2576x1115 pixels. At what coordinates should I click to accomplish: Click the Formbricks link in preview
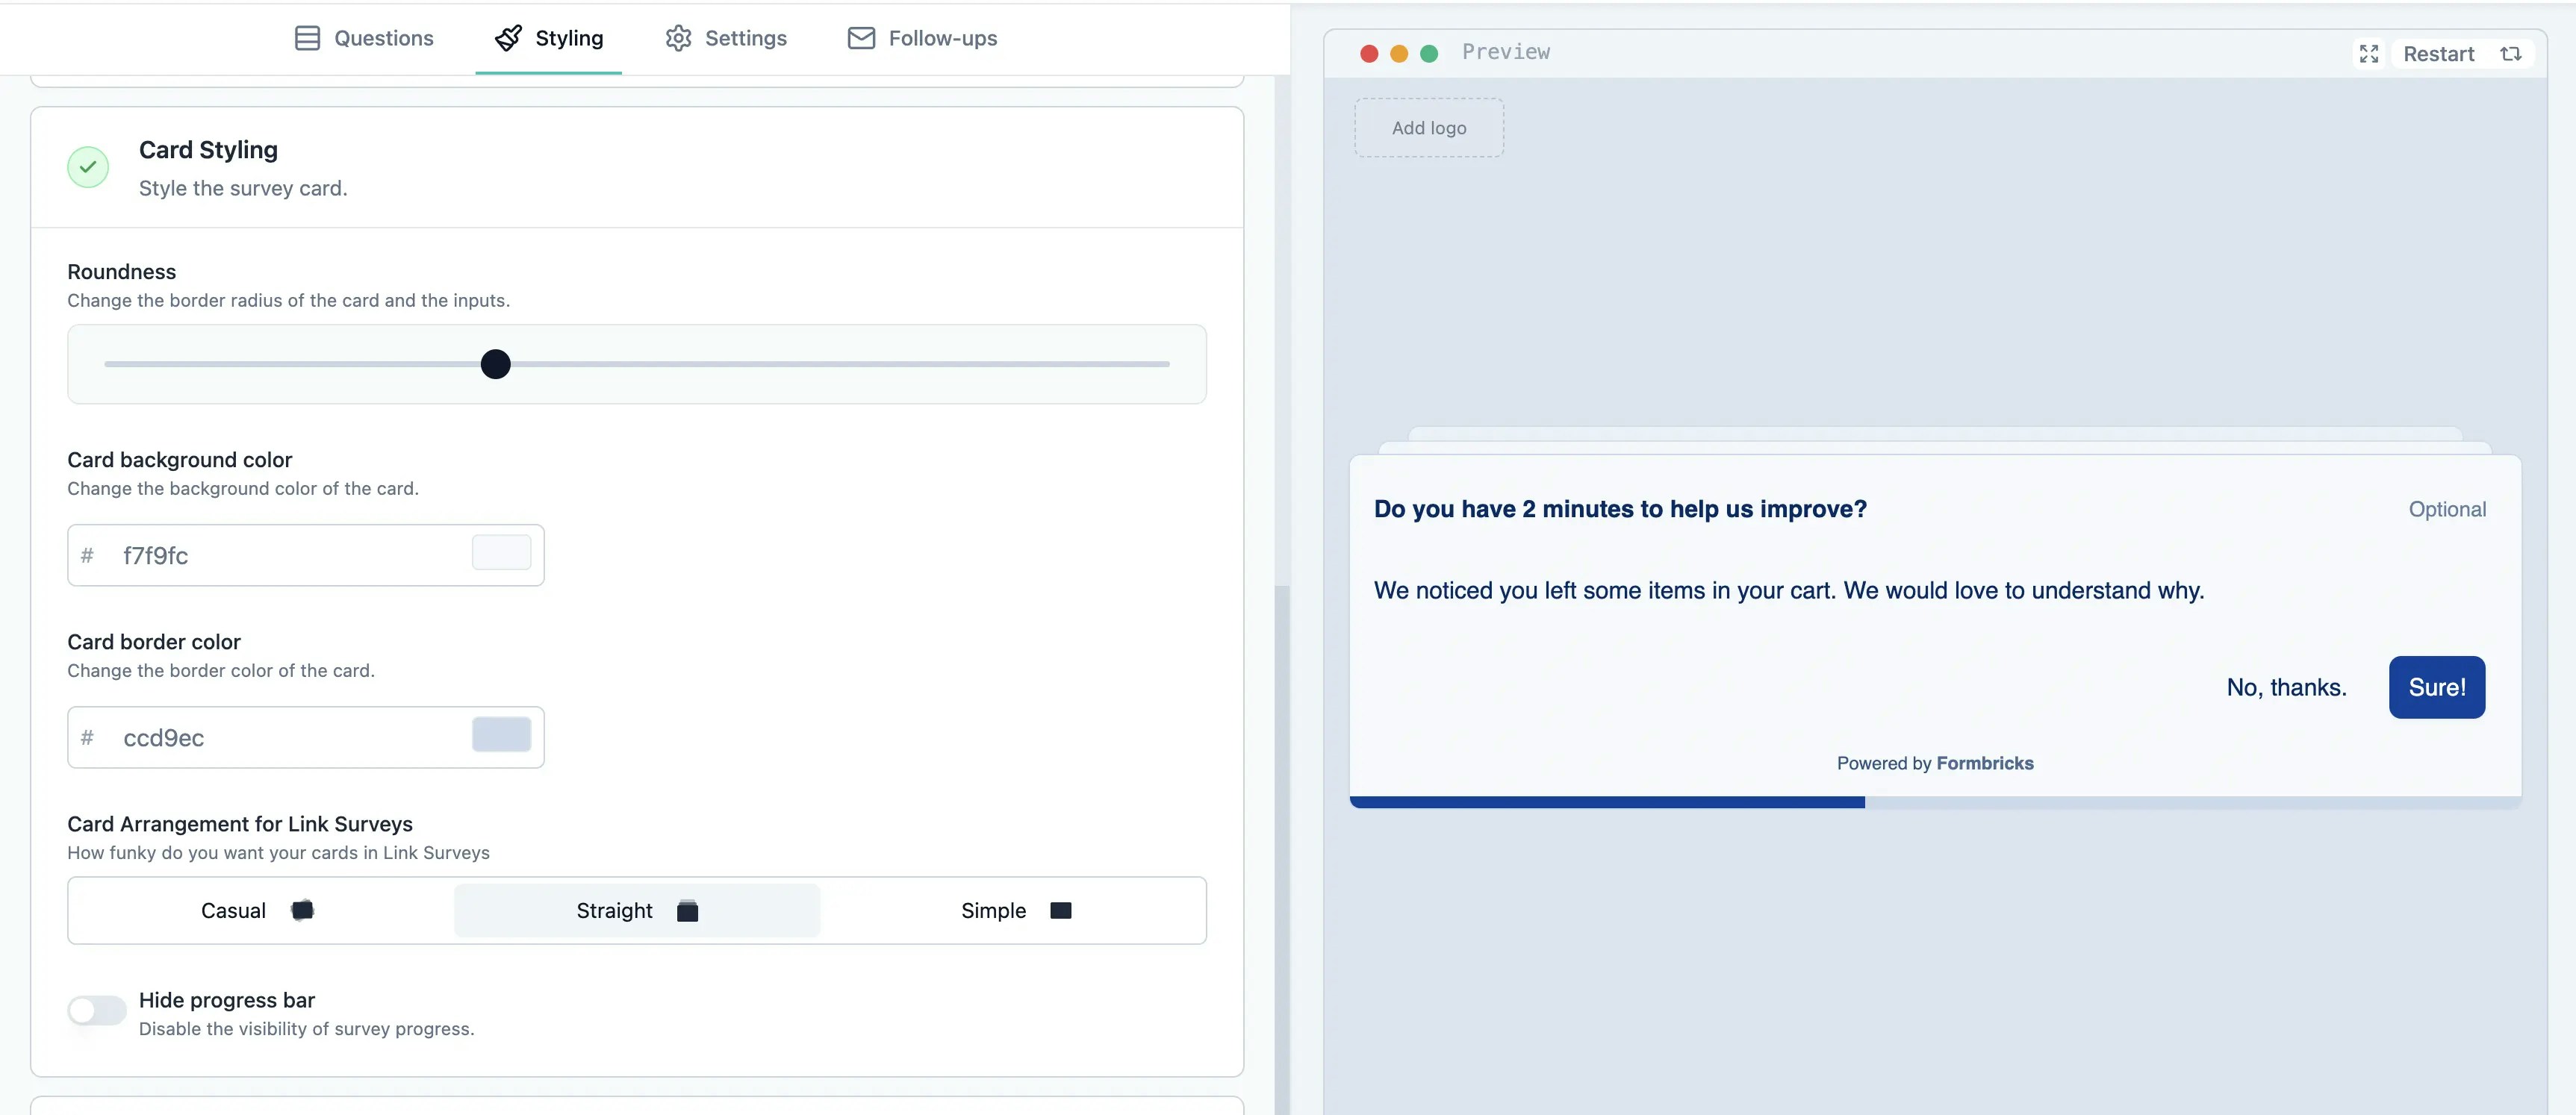1984,763
